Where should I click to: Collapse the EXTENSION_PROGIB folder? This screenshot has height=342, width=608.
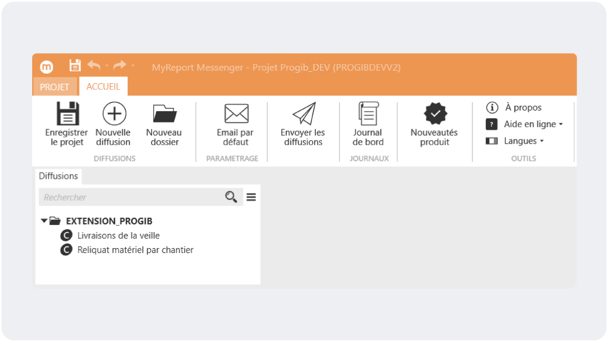[x=44, y=221]
